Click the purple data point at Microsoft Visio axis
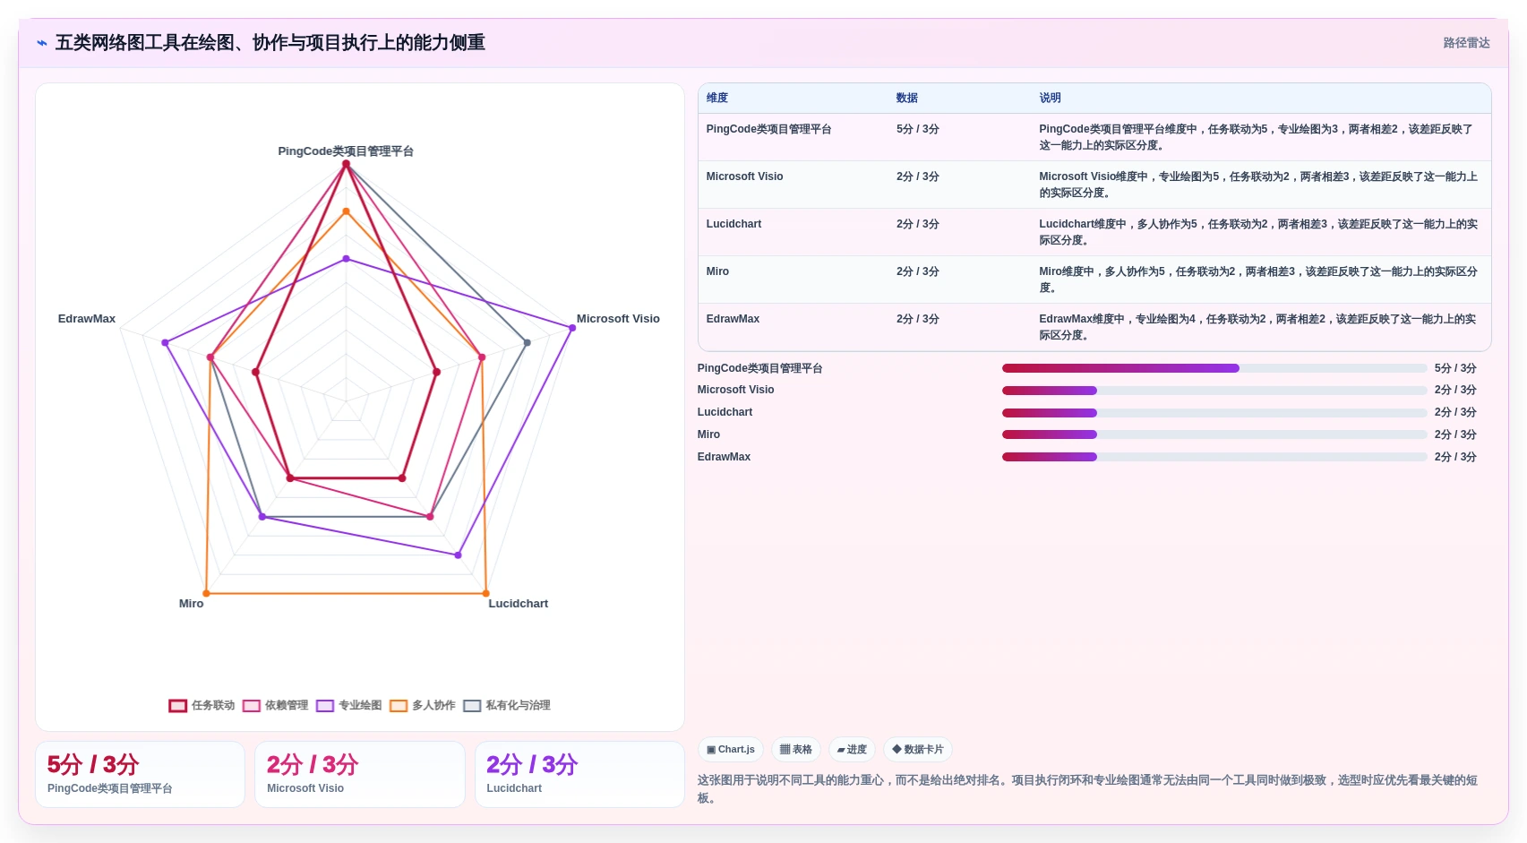The width and height of the screenshot is (1527, 843). coord(572,328)
